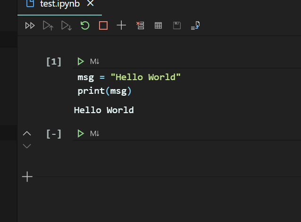Run the first cell containing print(msg)

click(81, 61)
